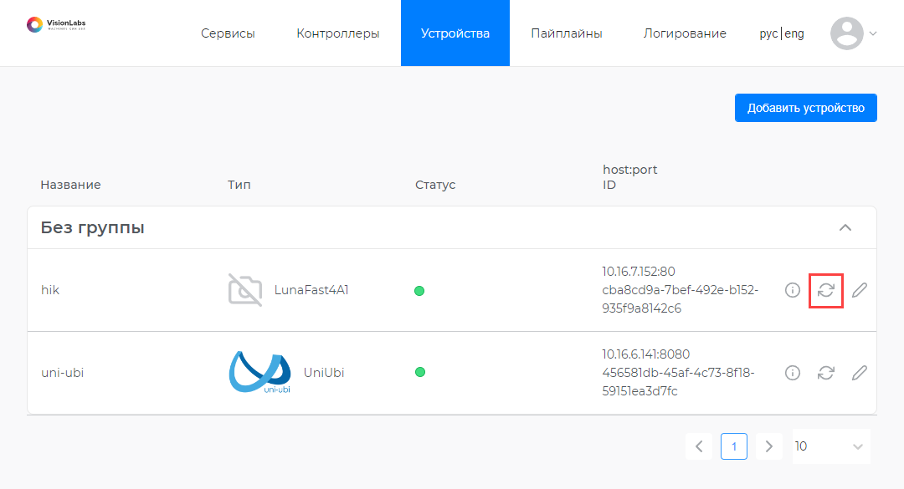904x489 pixels.
Task: Switch language to рус
Action: (x=768, y=33)
